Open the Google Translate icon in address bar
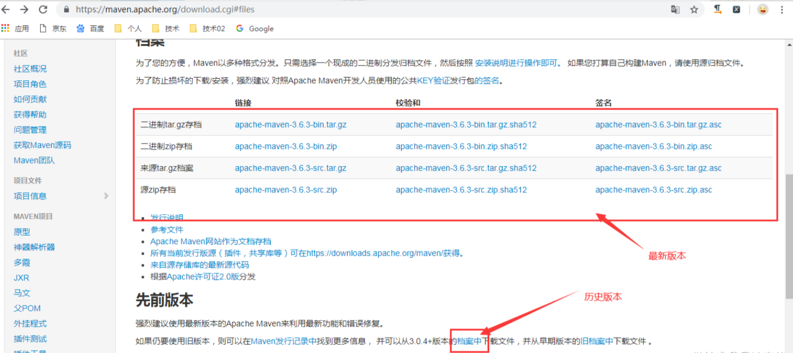This screenshot has width=793, height=353. click(675, 9)
